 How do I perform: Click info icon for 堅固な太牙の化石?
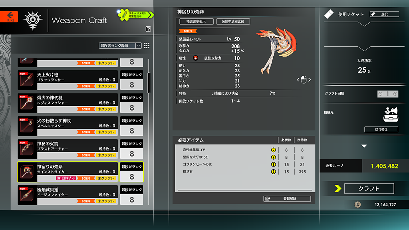274,157
